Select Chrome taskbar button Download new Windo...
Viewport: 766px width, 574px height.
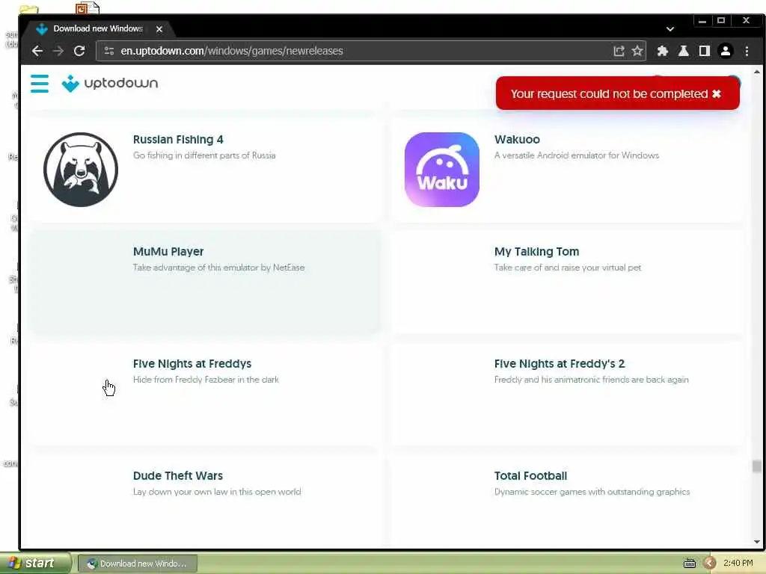(x=138, y=564)
